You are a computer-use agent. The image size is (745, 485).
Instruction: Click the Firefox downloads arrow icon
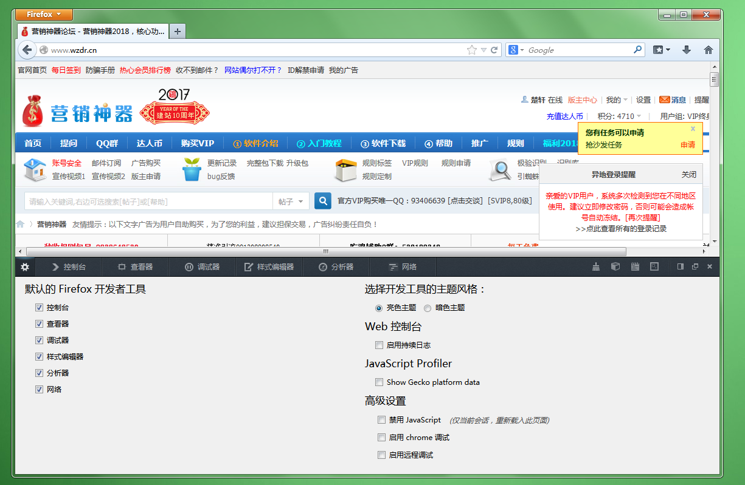pyautogui.click(x=686, y=50)
